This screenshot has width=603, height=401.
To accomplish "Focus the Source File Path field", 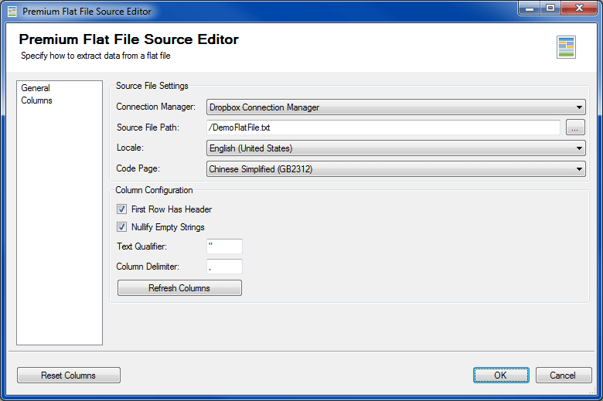I will click(x=383, y=127).
